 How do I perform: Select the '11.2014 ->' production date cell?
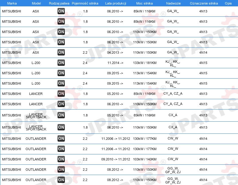(115, 63)
